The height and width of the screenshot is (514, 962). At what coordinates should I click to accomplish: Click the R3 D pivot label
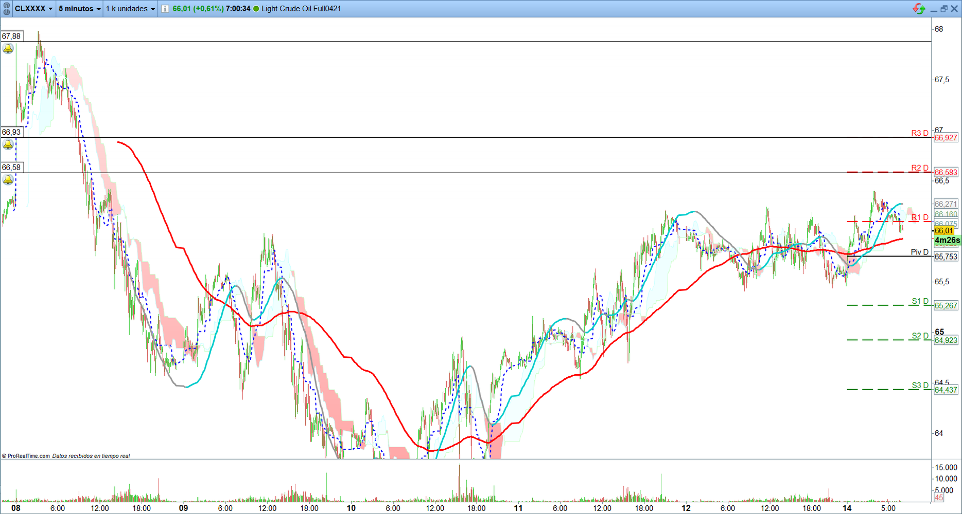(x=920, y=133)
